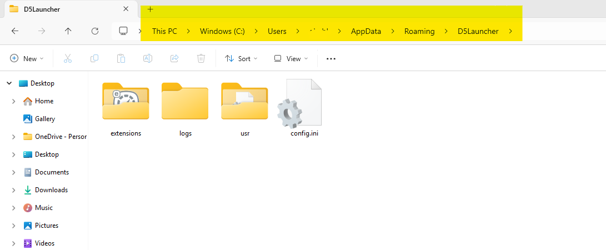This screenshot has height=250, width=606.
Task: Open the See more ellipsis menu
Action: [331, 59]
